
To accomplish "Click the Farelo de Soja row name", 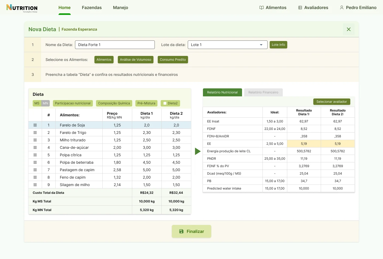I will coord(72,125).
